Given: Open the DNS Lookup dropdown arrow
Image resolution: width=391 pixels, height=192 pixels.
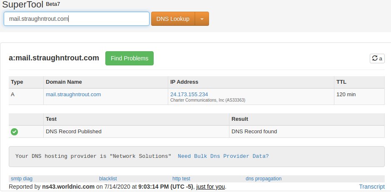Looking at the screenshot, I should 202,19.
